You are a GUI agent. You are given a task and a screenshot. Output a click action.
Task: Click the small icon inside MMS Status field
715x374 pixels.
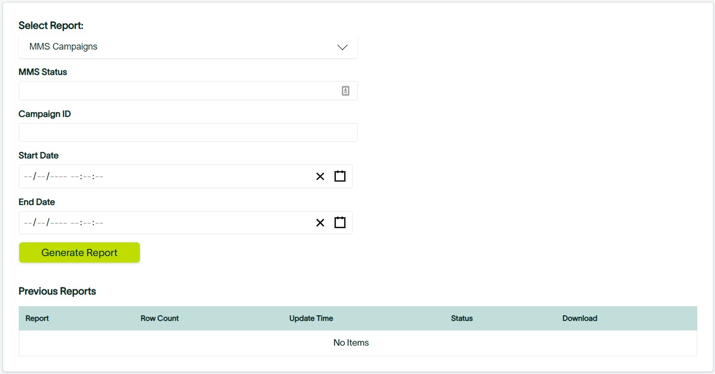346,91
